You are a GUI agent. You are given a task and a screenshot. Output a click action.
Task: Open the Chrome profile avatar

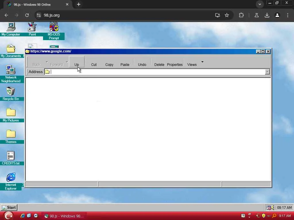tap(277, 15)
